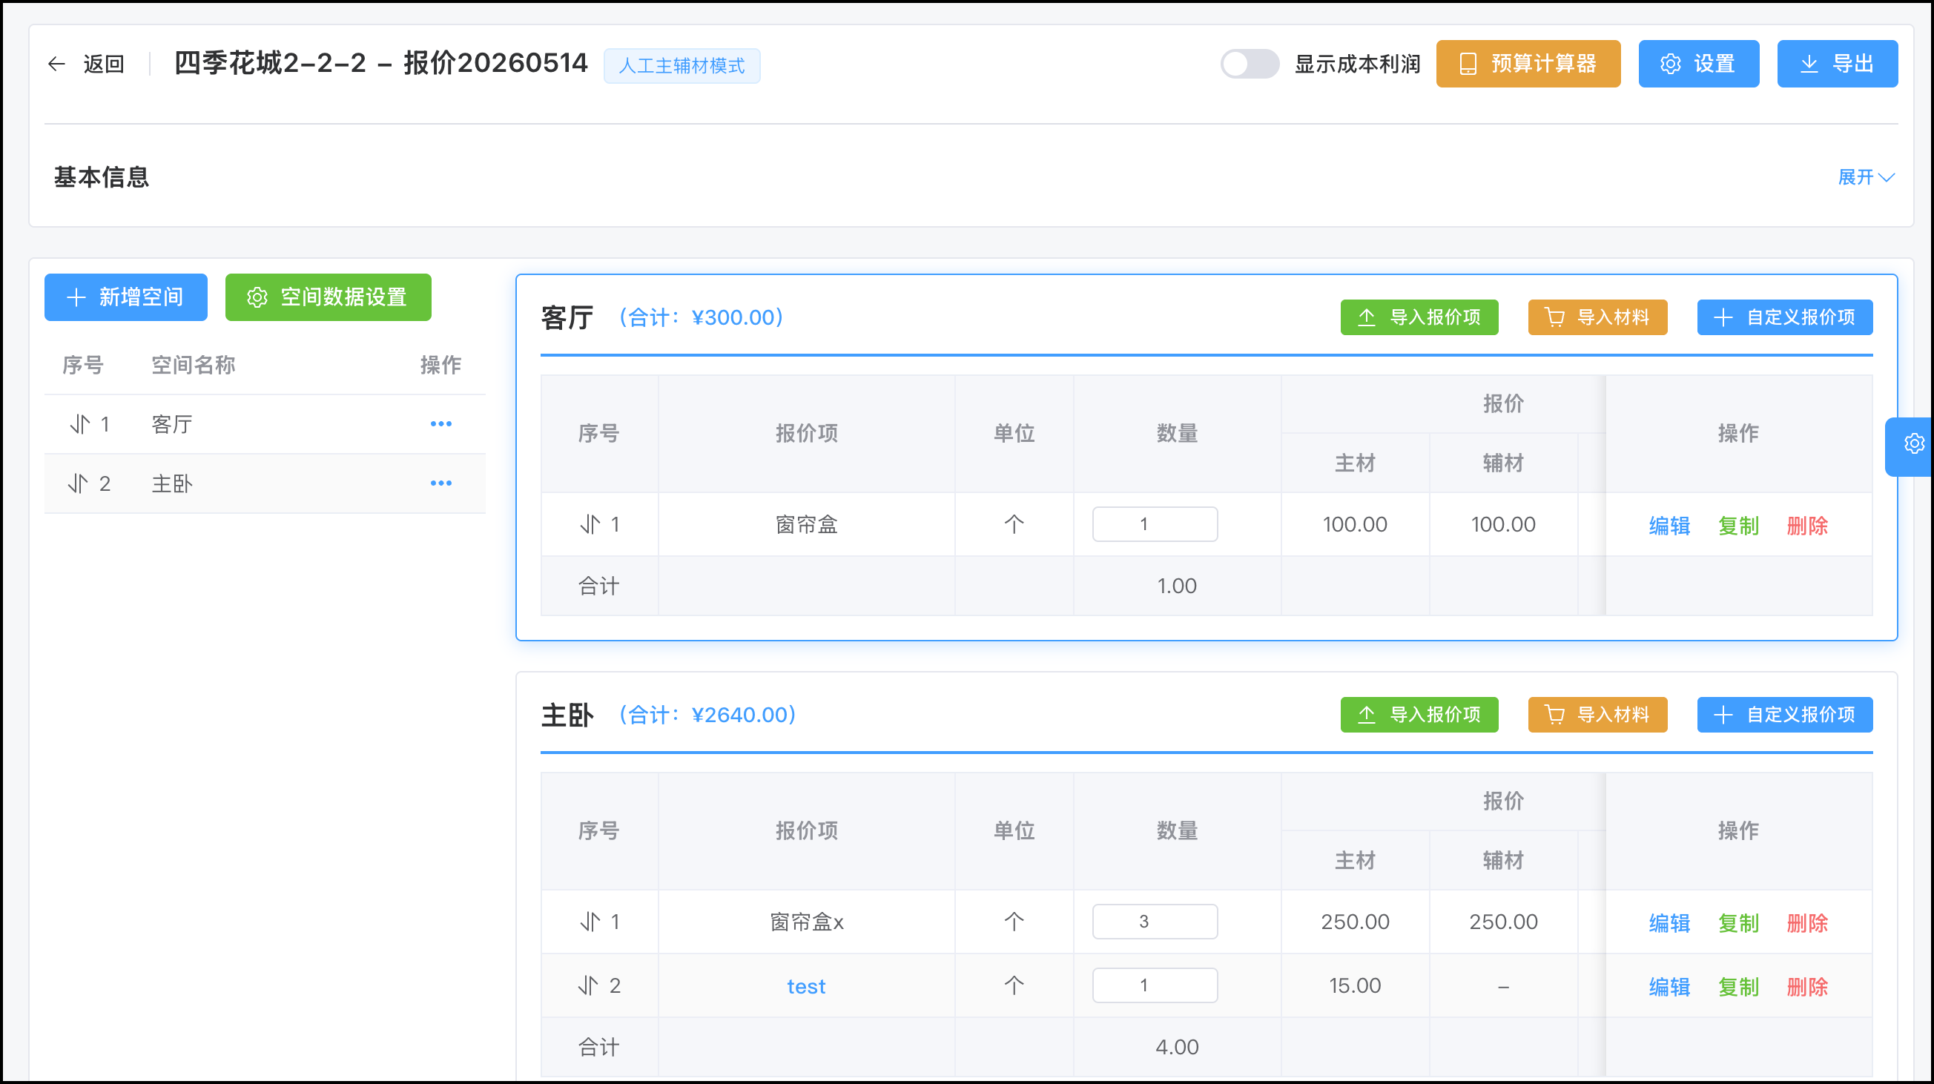The image size is (1934, 1084).
Task: Click the sort handle icon for 窗帘盒 row
Action: point(590,524)
